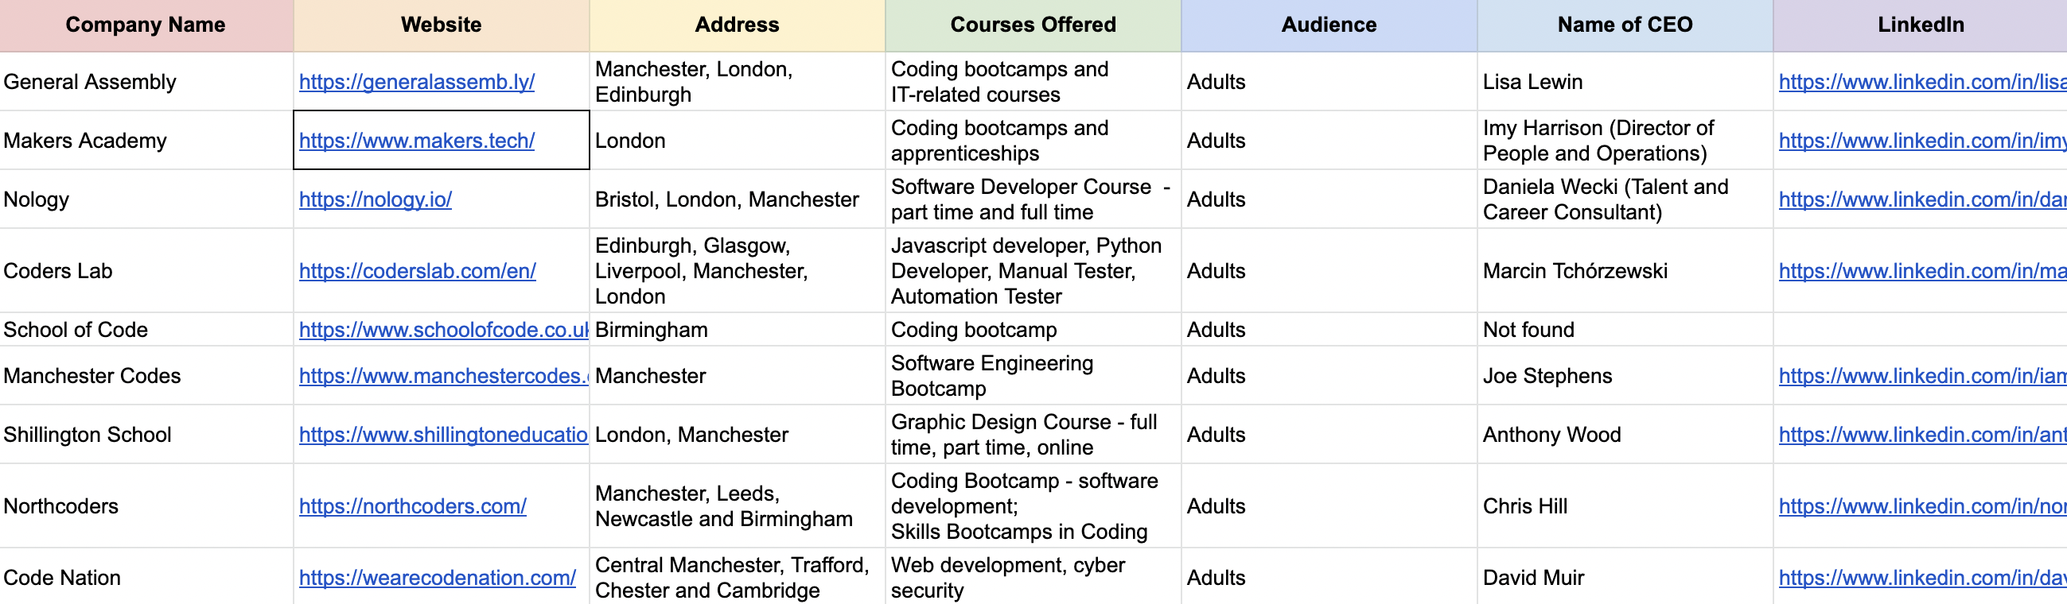Click the northcoders.com website link
Viewport: 2067px width, 604px height.
click(x=412, y=506)
